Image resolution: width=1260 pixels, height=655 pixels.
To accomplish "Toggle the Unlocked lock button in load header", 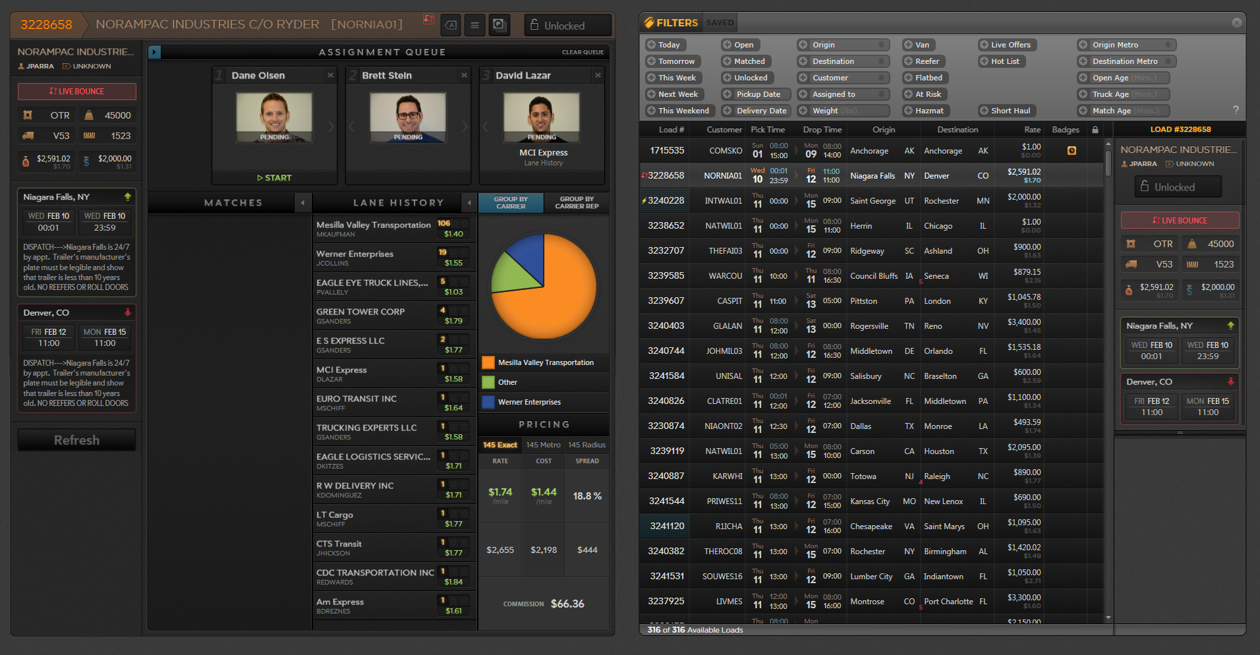I will (x=568, y=25).
